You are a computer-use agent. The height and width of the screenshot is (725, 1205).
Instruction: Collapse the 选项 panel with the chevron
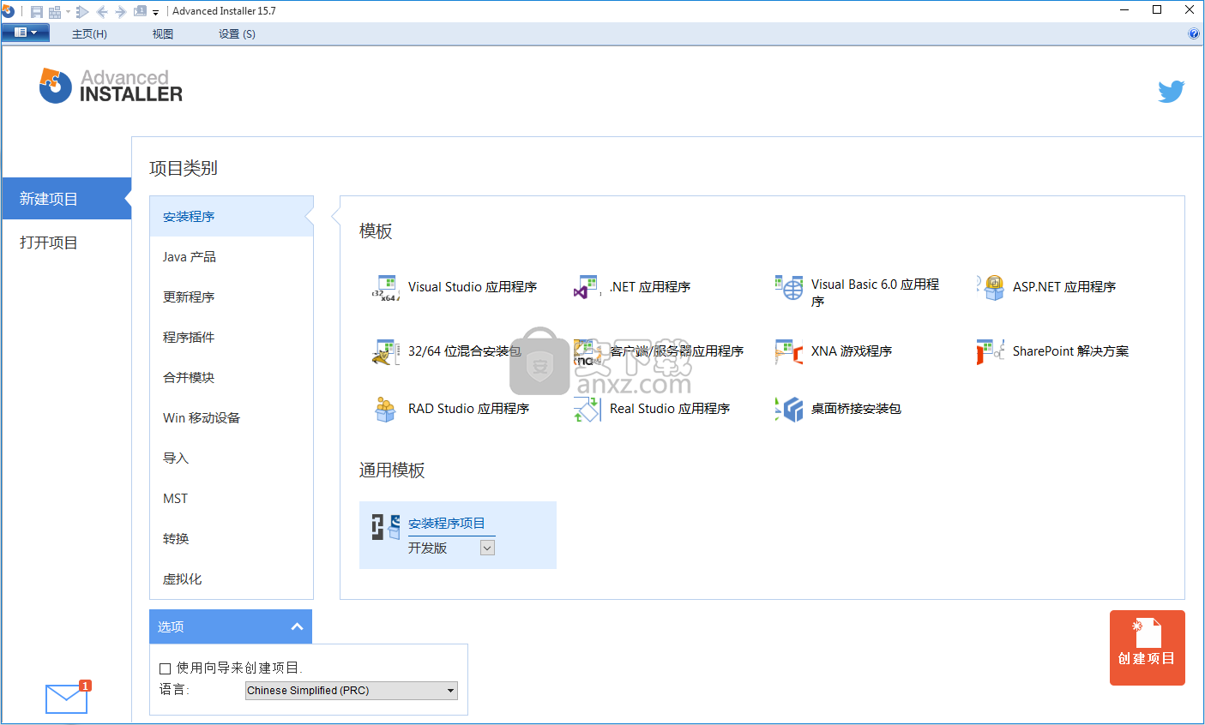(297, 626)
